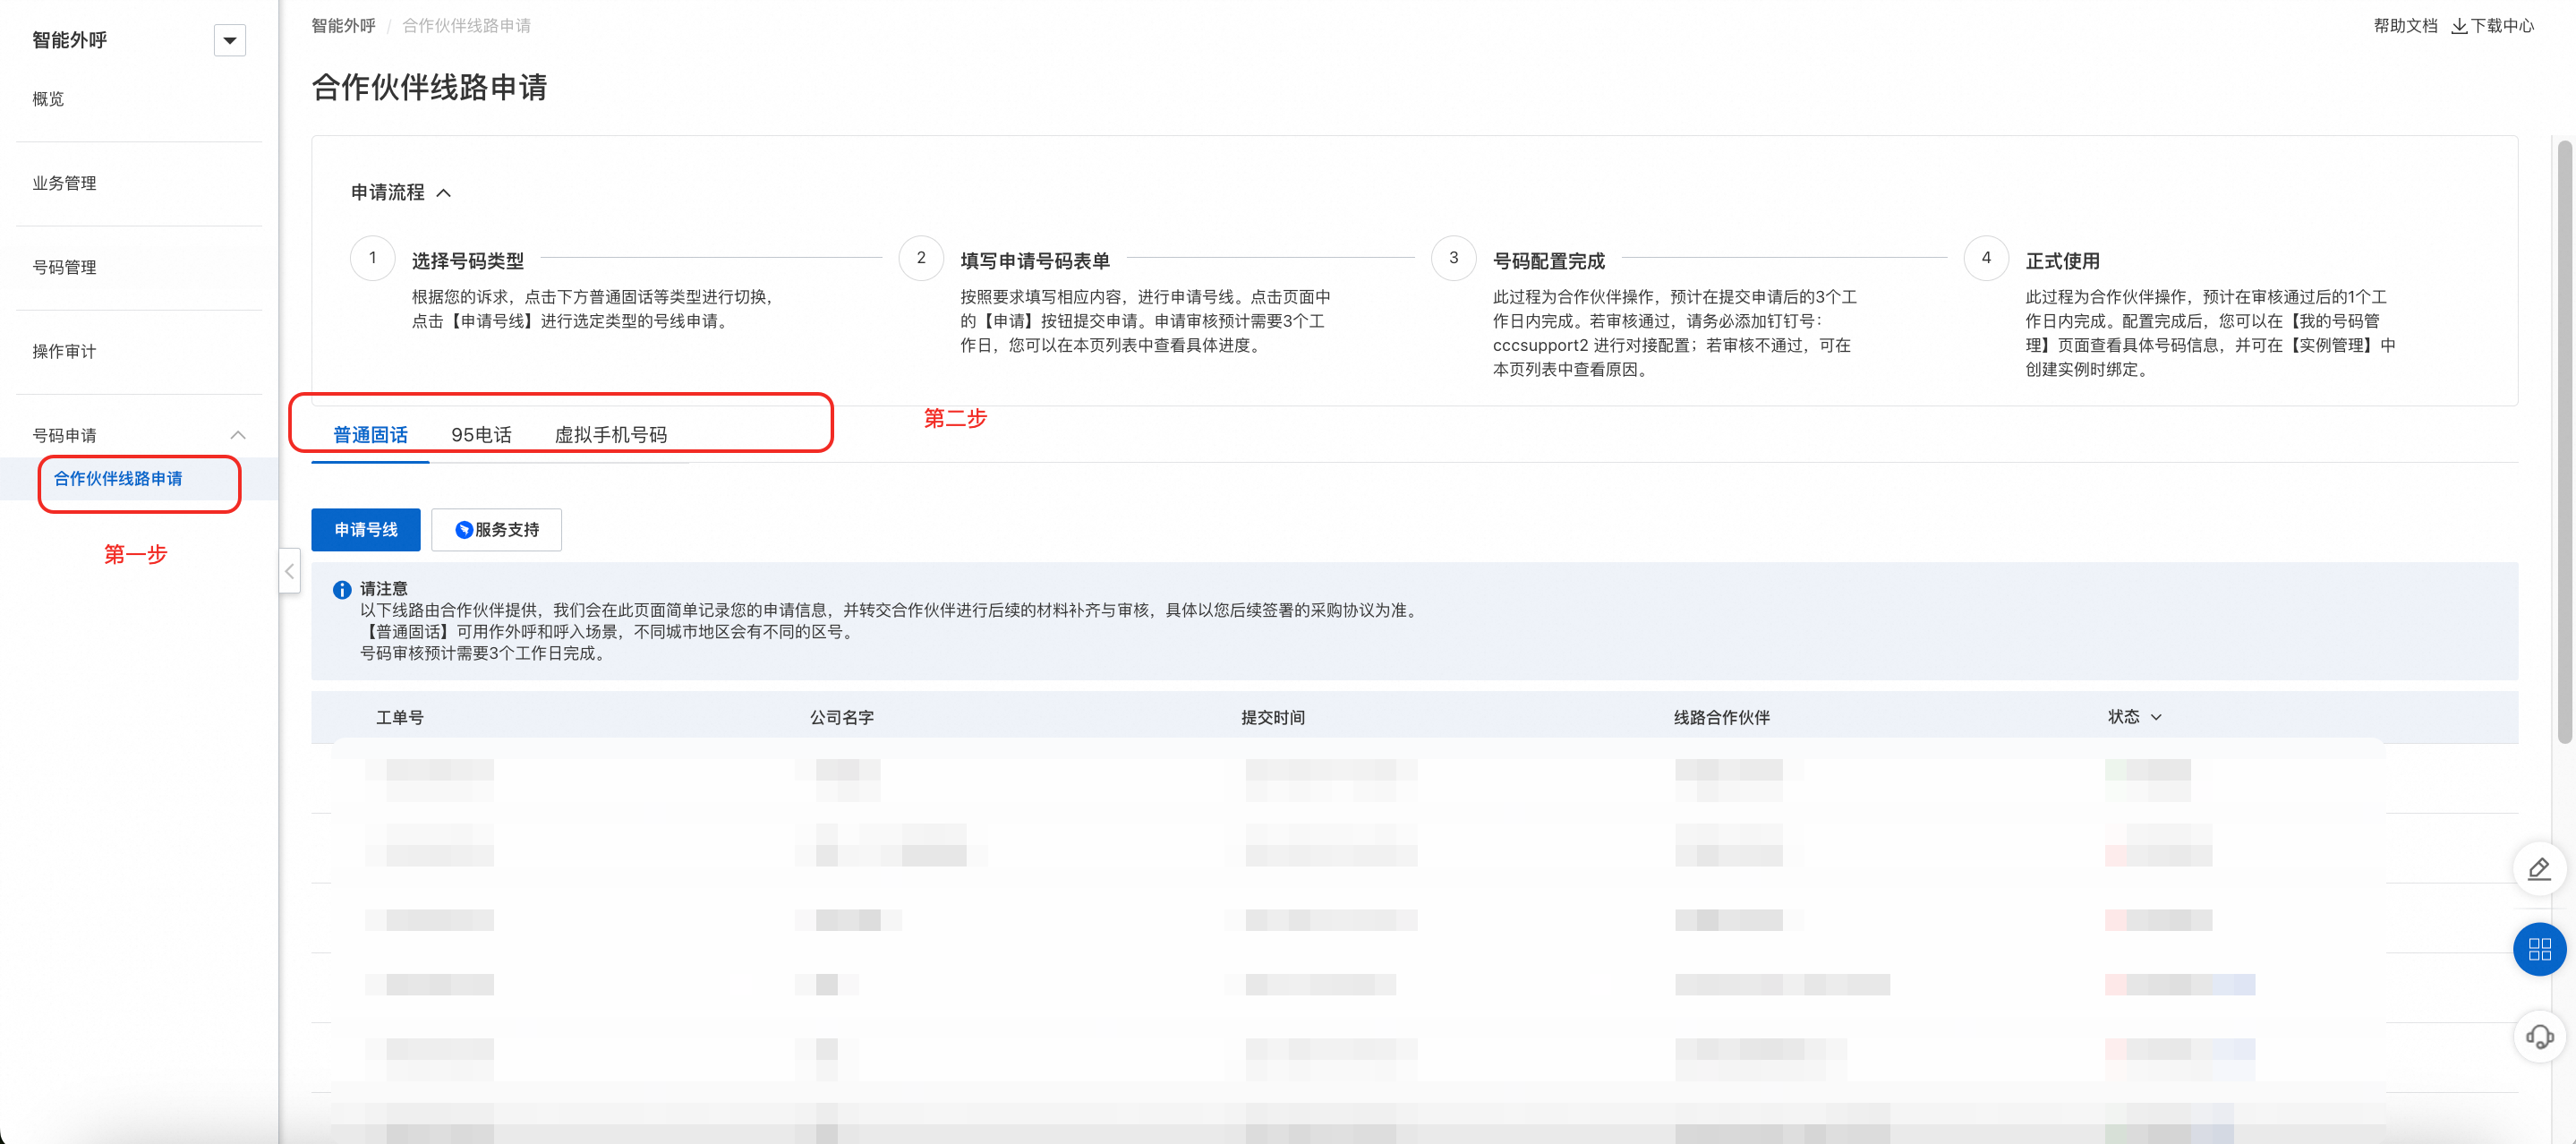Click the blue info icon in notice

pyautogui.click(x=341, y=590)
